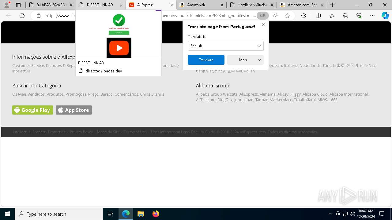Open Windows Start menu

7,214
